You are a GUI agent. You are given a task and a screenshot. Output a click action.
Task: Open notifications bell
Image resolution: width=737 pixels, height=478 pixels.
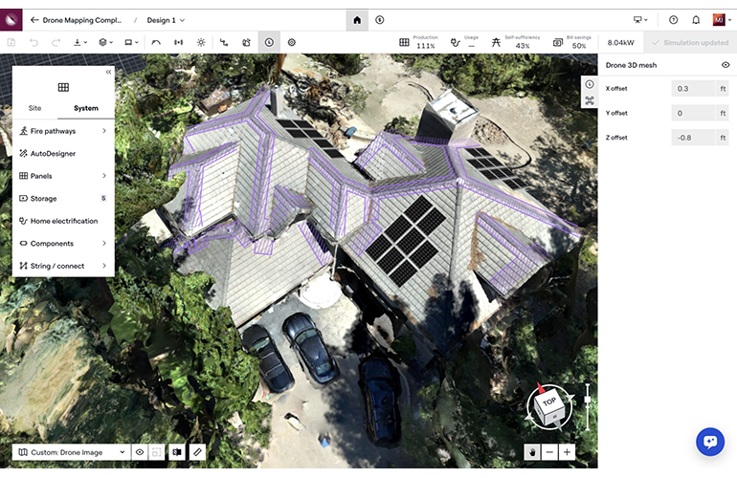(x=696, y=20)
